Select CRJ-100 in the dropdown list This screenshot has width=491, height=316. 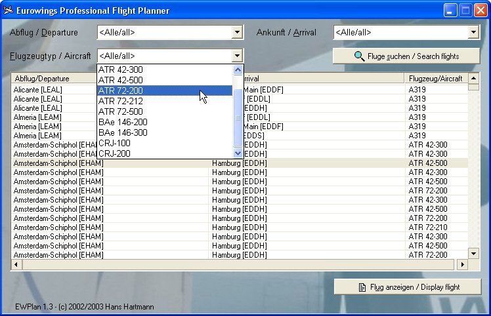pos(165,143)
